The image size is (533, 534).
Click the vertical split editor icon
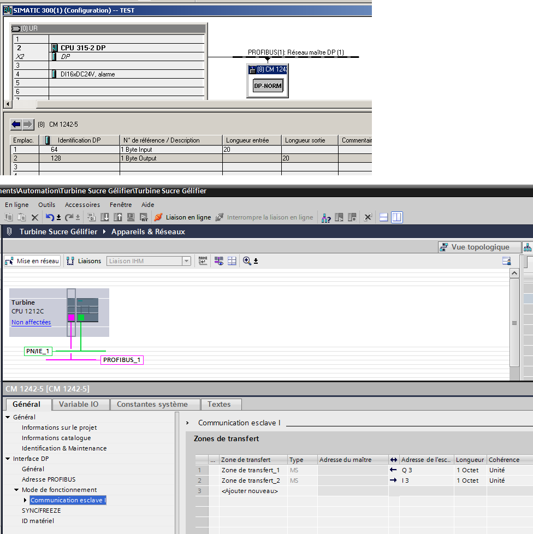point(396,217)
